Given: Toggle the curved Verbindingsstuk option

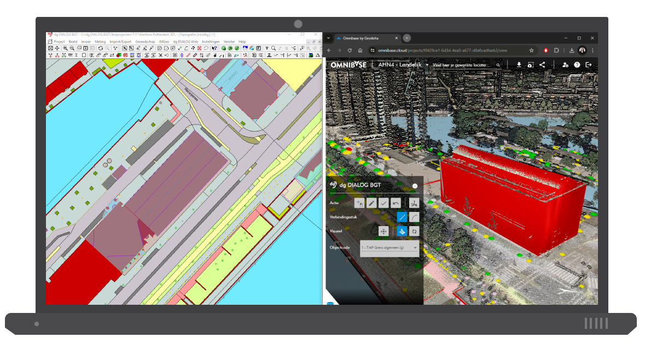Looking at the screenshot, I should 414,217.
